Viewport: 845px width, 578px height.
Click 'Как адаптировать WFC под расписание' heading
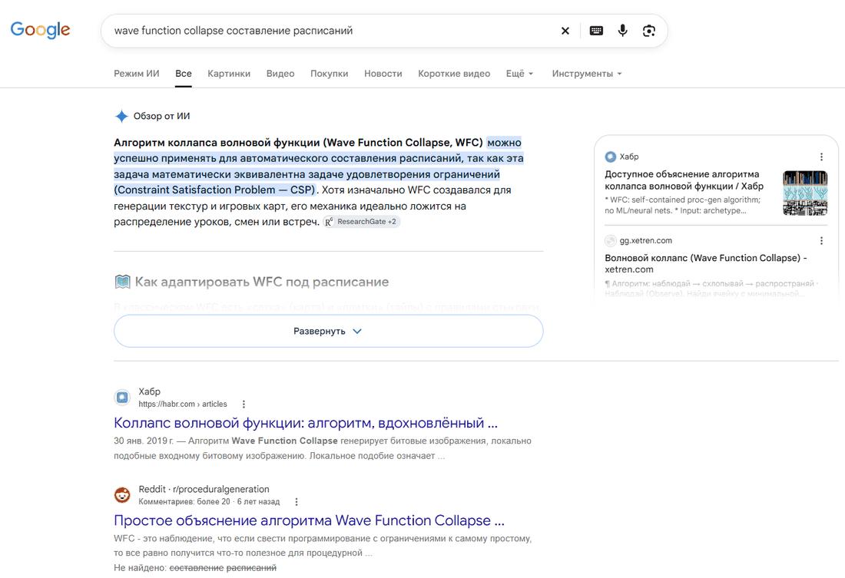click(261, 282)
